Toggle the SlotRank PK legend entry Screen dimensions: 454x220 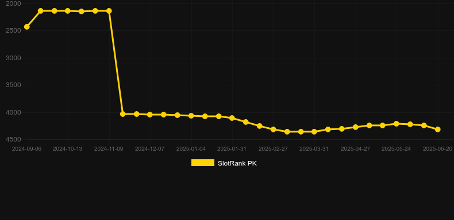tap(224, 163)
